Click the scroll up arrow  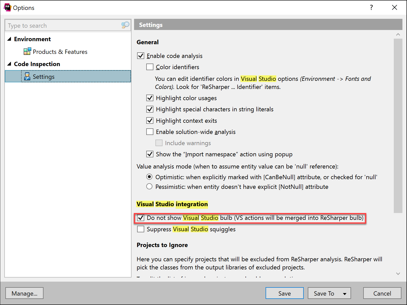point(398,34)
